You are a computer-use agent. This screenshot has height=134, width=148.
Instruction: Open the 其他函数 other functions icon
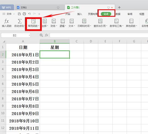pyautogui.click(x=131, y=21)
